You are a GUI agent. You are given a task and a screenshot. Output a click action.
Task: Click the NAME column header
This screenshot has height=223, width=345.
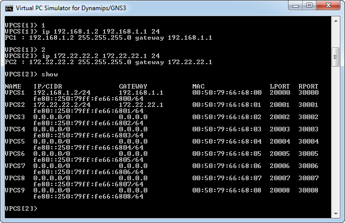13,87
